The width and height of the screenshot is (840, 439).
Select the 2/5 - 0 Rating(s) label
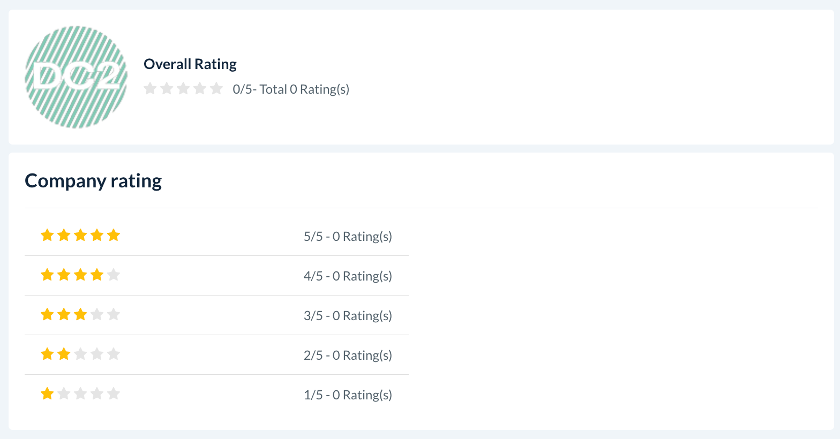click(348, 355)
